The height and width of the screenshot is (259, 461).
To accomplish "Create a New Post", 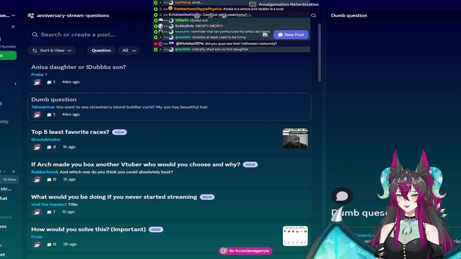I will click(291, 35).
